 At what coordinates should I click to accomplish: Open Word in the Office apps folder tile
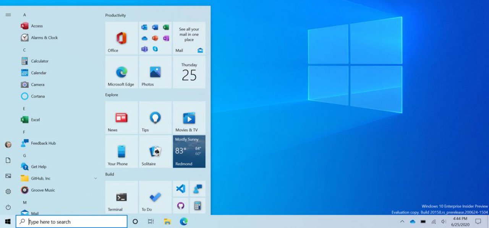(x=155, y=27)
